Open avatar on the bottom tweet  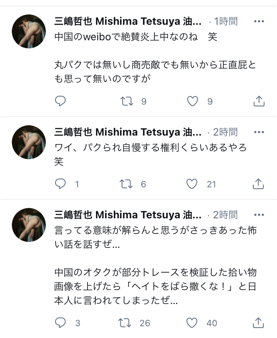[x=29, y=225]
